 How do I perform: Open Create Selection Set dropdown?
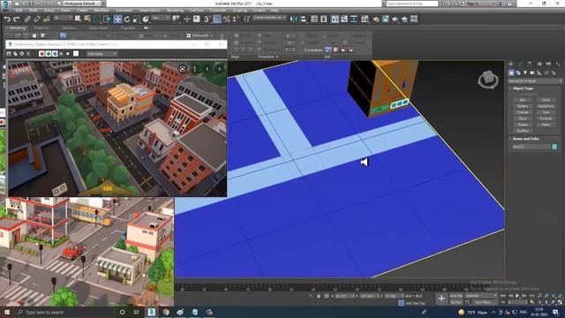click(x=269, y=18)
